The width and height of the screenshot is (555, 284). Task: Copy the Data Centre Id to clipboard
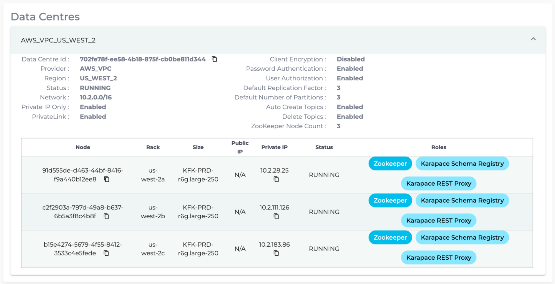(214, 59)
